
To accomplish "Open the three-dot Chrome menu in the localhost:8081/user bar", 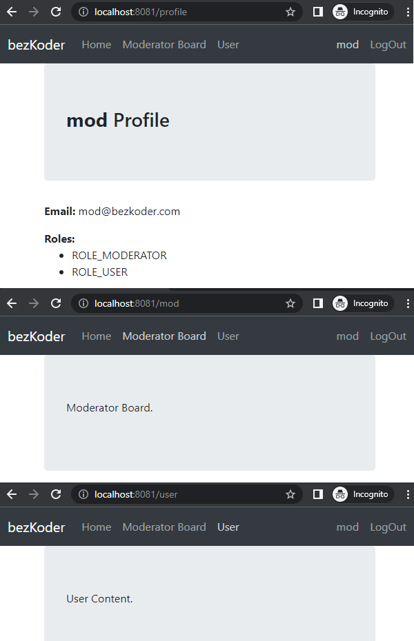I will [408, 494].
